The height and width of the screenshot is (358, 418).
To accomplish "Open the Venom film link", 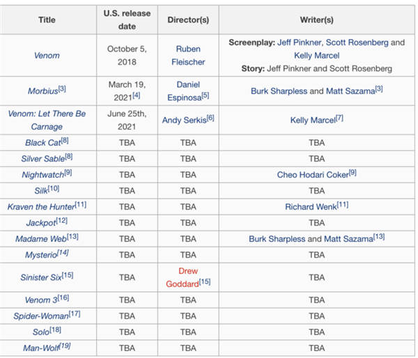I will click(47, 56).
